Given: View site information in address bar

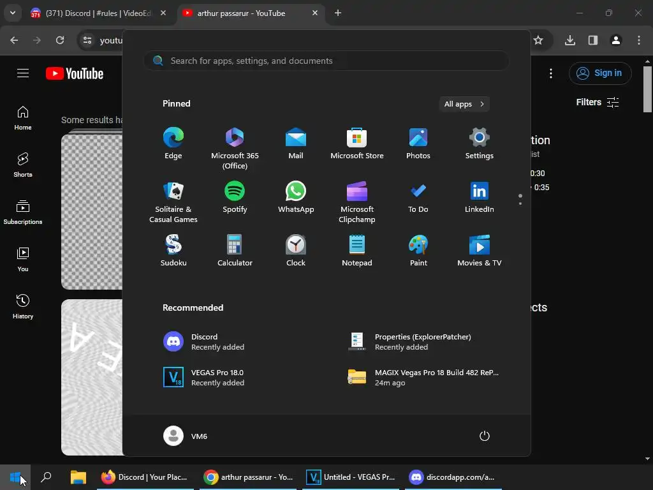Looking at the screenshot, I should [87, 40].
